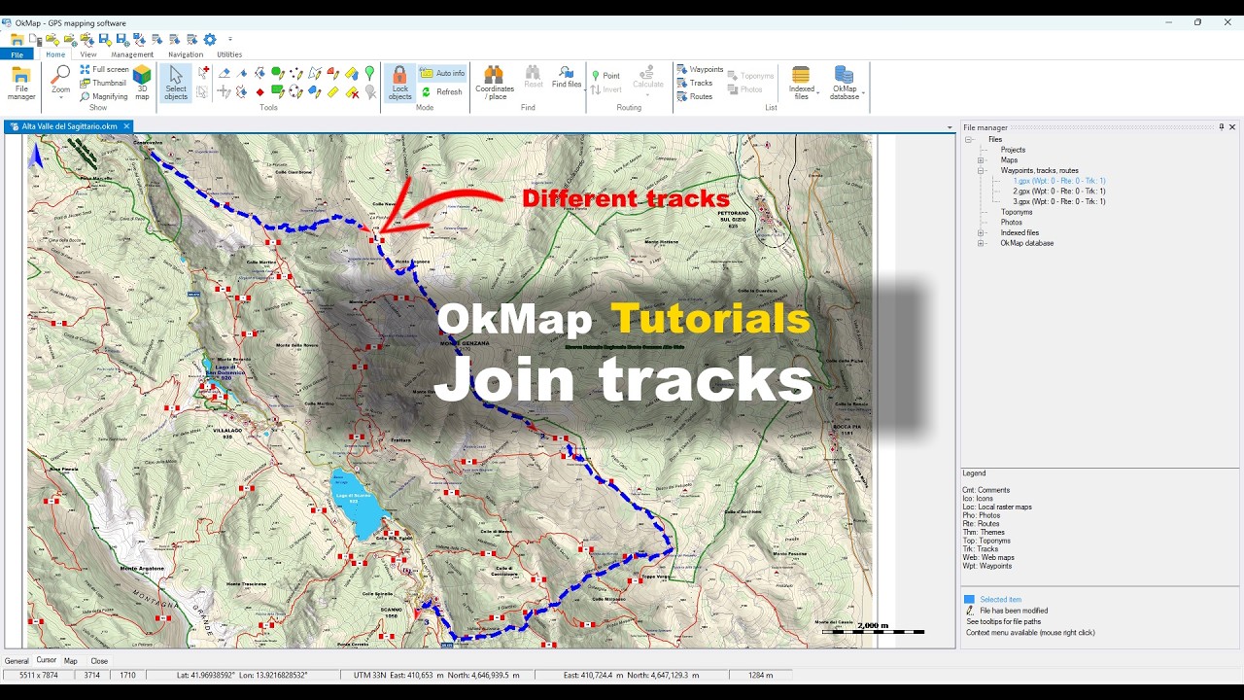The image size is (1244, 700).
Task: Click the gray pin tool icon
Action: tap(369, 92)
